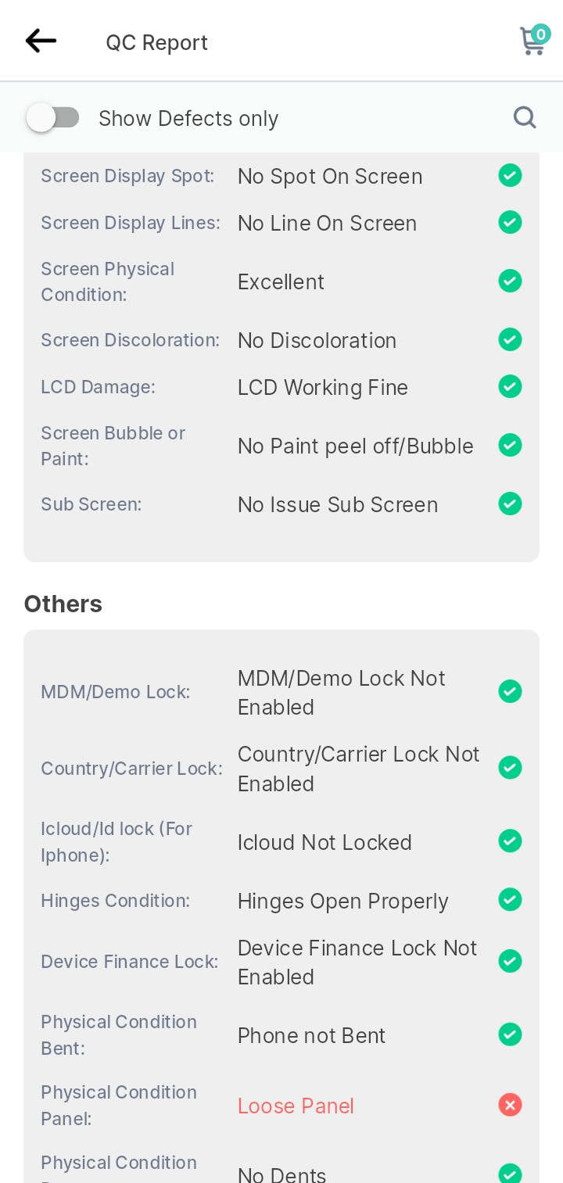The width and height of the screenshot is (563, 1183).
Task: Tap the QC Report title
Action: pos(156,42)
